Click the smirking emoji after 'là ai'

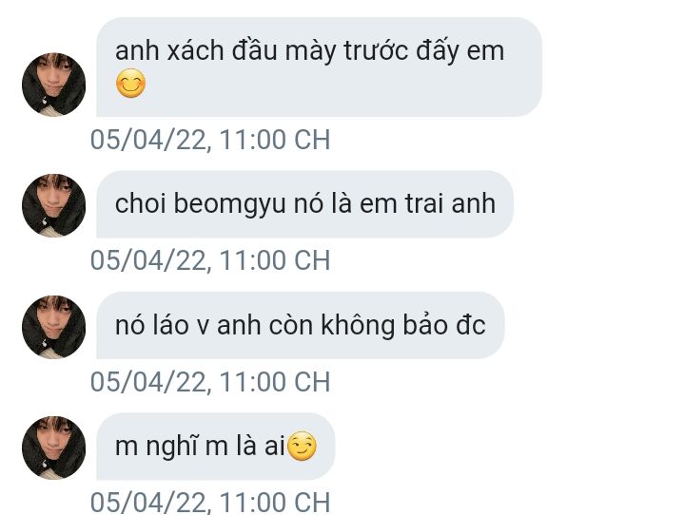pos(303,446)
